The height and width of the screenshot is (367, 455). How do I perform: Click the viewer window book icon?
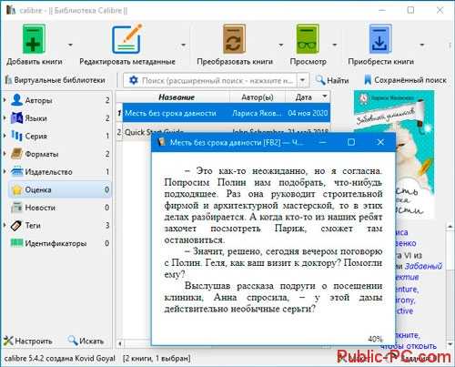click(162, 142)
